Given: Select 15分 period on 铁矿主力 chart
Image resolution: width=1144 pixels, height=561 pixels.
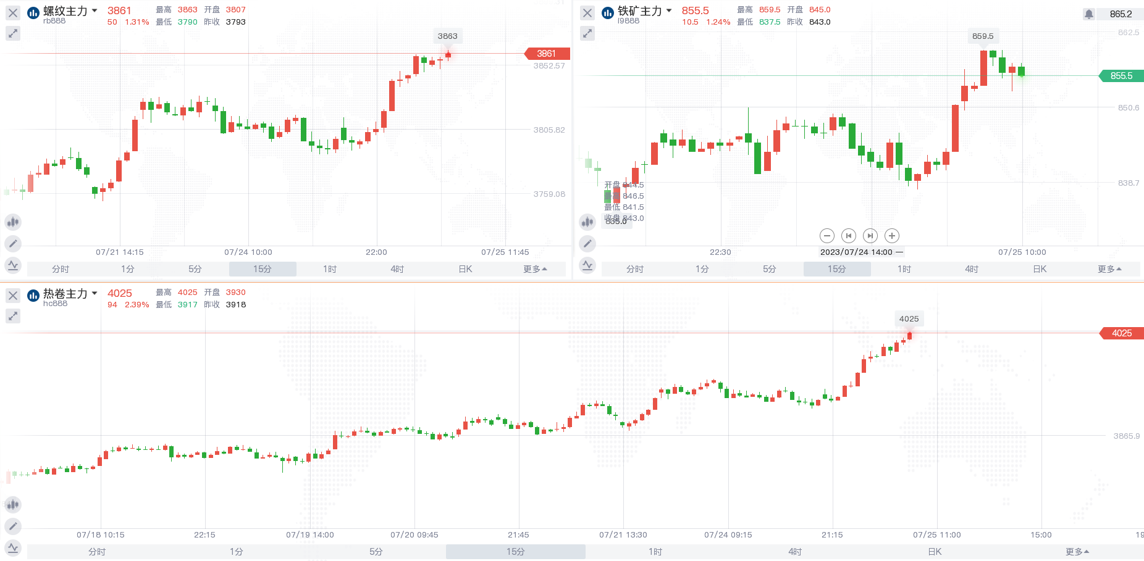Looking at the screenshot, I should tap(837, 269).
